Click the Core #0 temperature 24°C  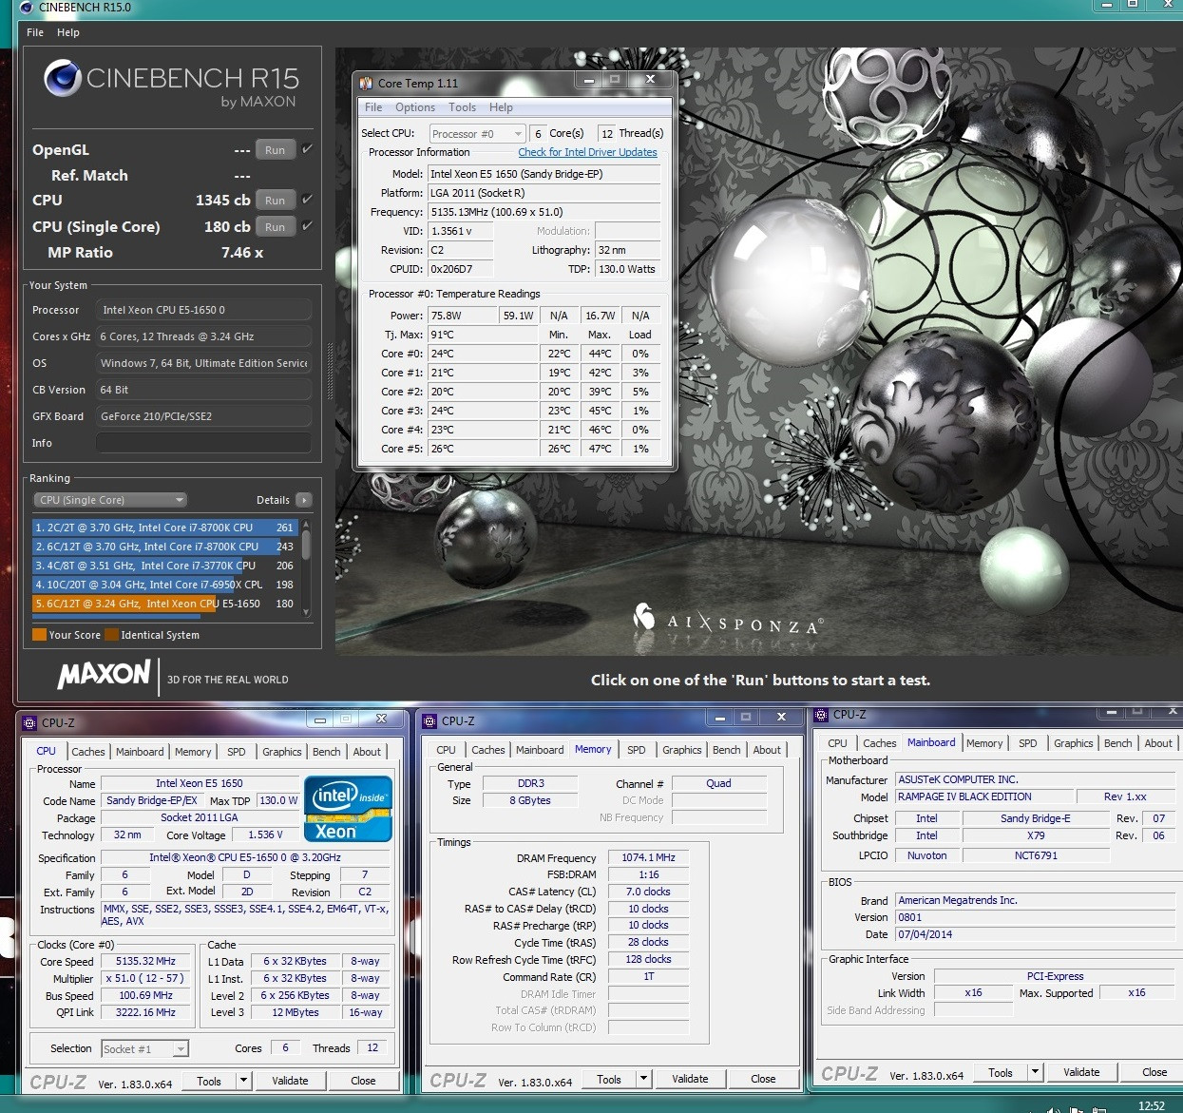coord(484,354)
